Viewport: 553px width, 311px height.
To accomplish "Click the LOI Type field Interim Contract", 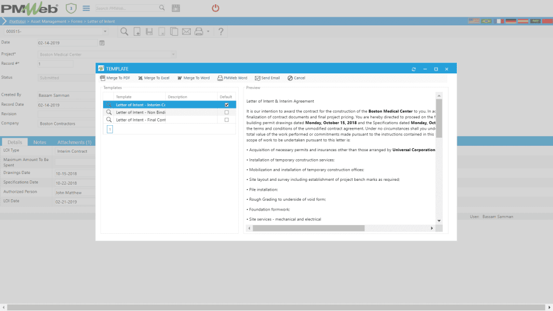I will tap(75, 151).
